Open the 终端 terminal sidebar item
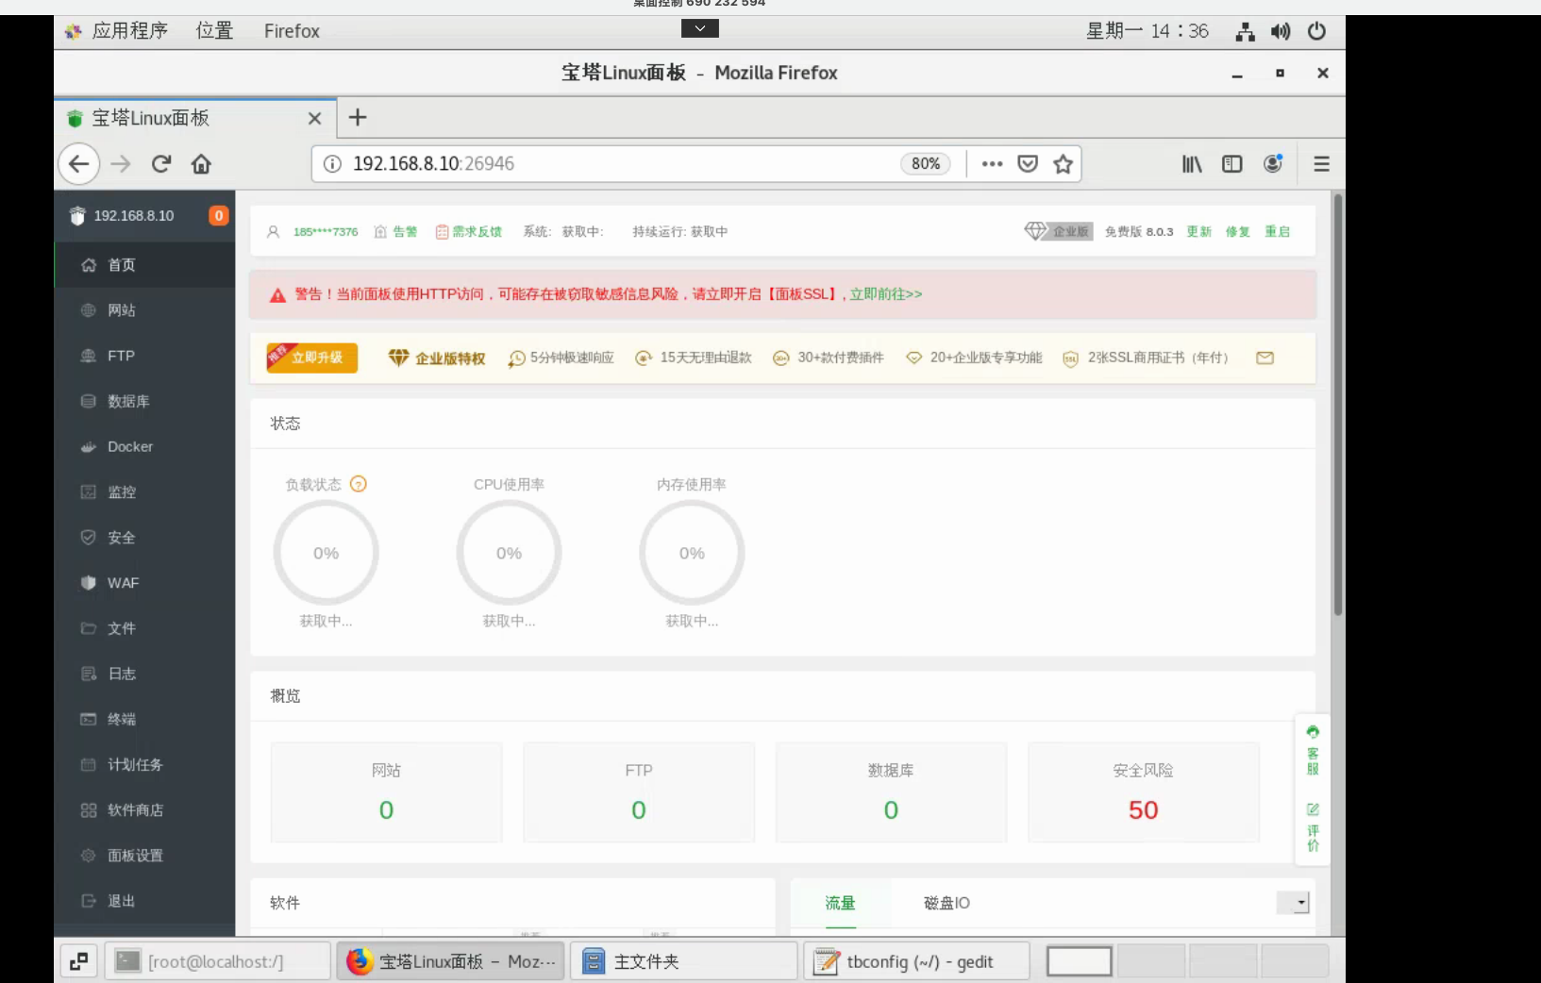Viewport: 1541px width, 983px height. click(x=144, y=719)
